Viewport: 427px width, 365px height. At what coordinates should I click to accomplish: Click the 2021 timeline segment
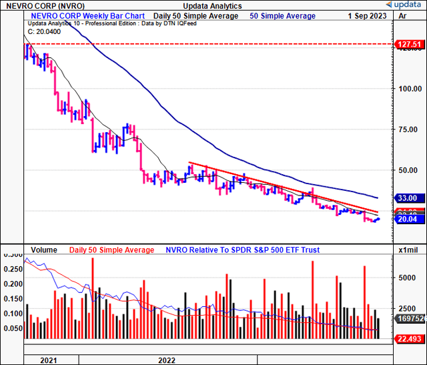51,360
